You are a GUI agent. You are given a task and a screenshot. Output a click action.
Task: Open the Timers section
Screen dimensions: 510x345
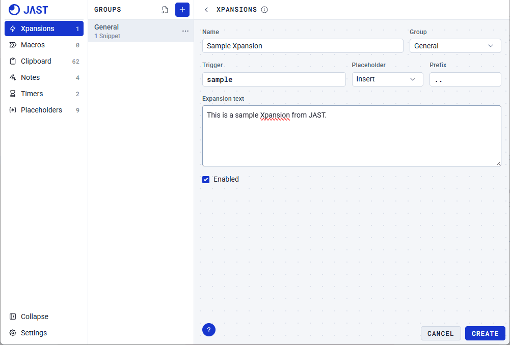[44, 94]
